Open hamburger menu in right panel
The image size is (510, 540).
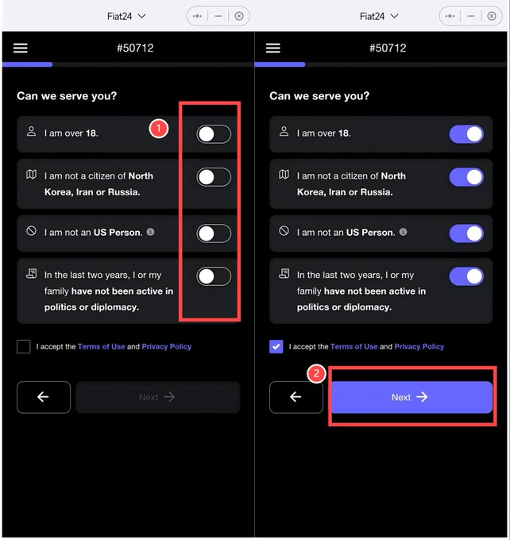pos(273,48)
